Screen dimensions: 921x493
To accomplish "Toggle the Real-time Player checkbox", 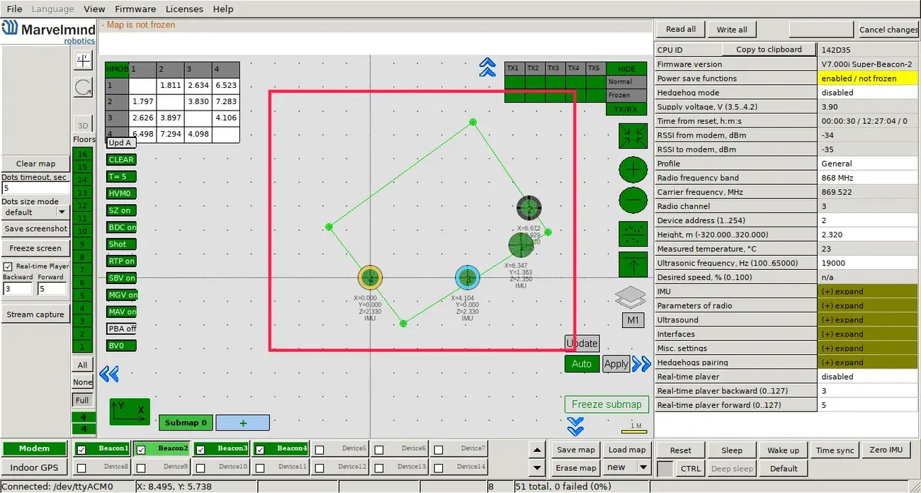I will pyautogui.click(x=9, y=266).
